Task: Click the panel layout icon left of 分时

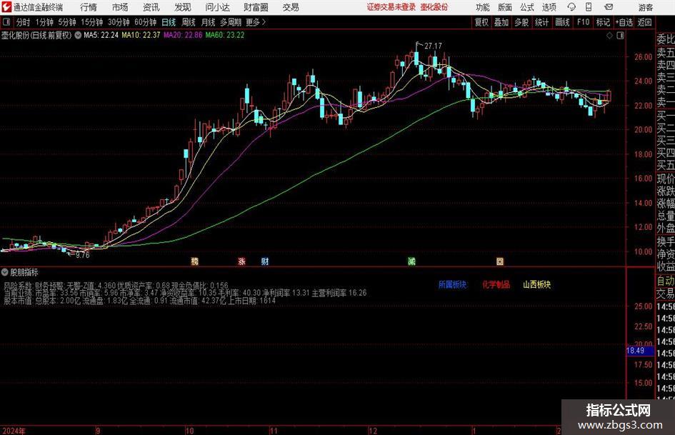Action: pos(6,22)
